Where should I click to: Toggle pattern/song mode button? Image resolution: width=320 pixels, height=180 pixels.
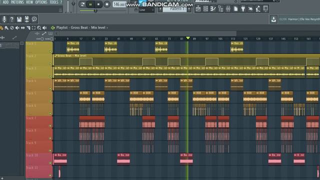tap(82, 4)
